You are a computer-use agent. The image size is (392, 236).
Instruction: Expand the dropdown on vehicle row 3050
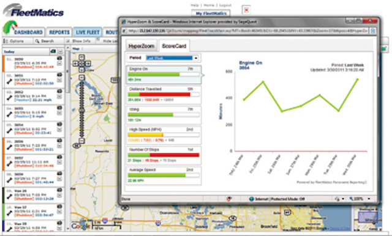(x=59, y=64)
